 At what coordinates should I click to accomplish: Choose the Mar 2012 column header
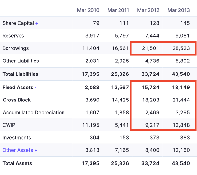click(148, 10)
